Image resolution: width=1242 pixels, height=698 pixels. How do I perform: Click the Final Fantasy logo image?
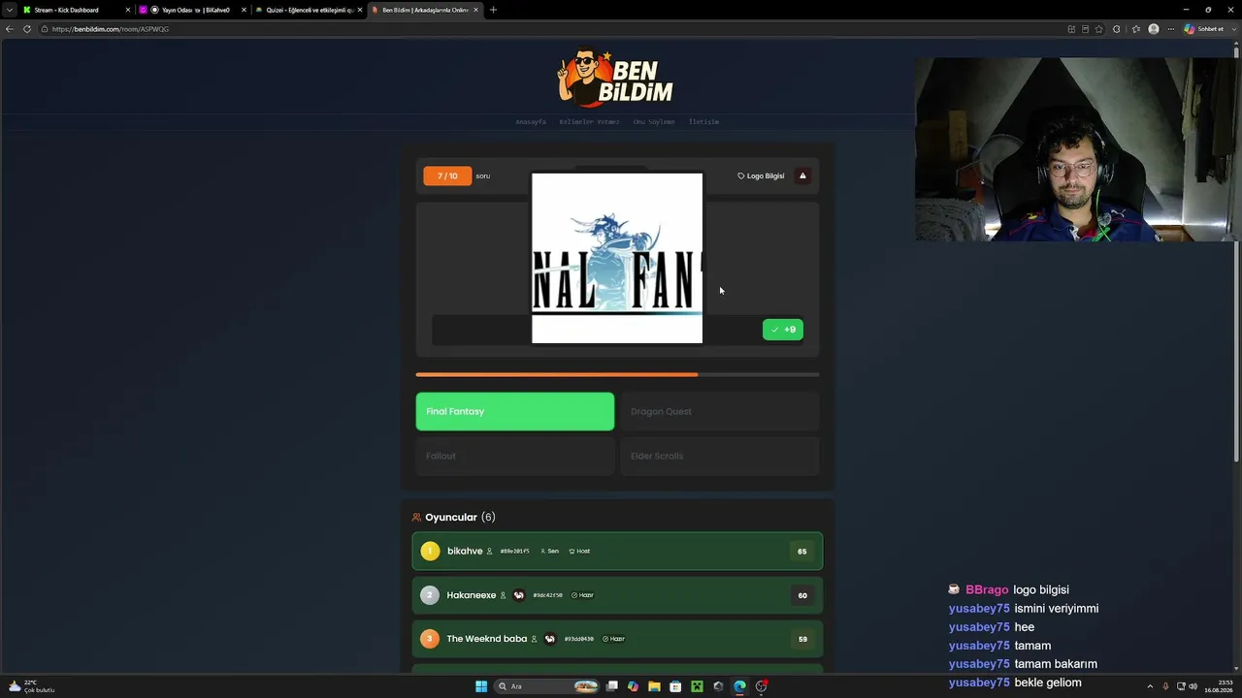[x=617, y=258]
